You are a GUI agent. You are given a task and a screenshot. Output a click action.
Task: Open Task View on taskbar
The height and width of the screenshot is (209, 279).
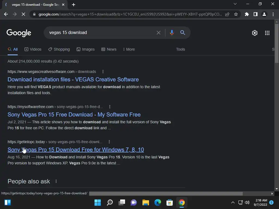pyautogui.click(x=122, y=202)
